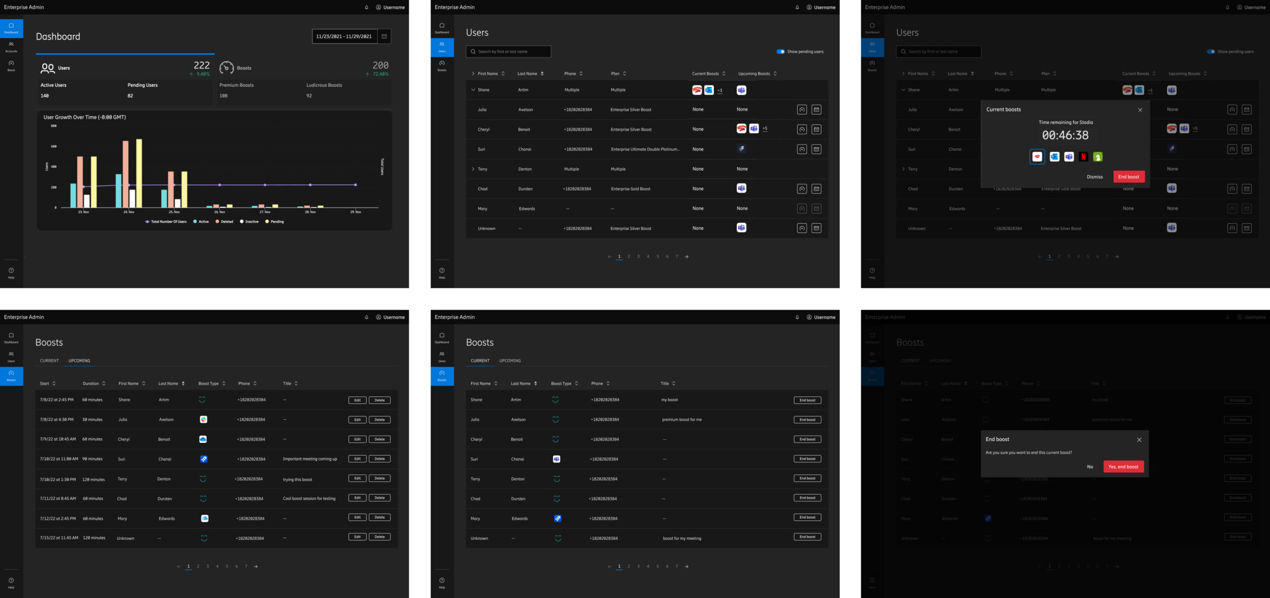Click the calendar scheduling icon on Cheryl Benoit's row
Screen dimensions: 1270x598
coord(816,129)
